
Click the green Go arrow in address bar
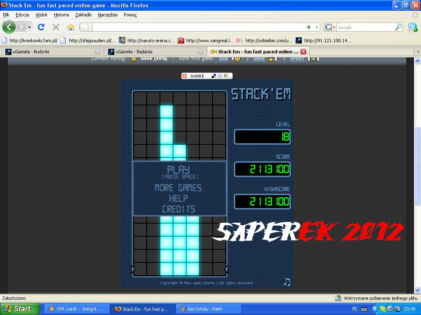point(308,27)
